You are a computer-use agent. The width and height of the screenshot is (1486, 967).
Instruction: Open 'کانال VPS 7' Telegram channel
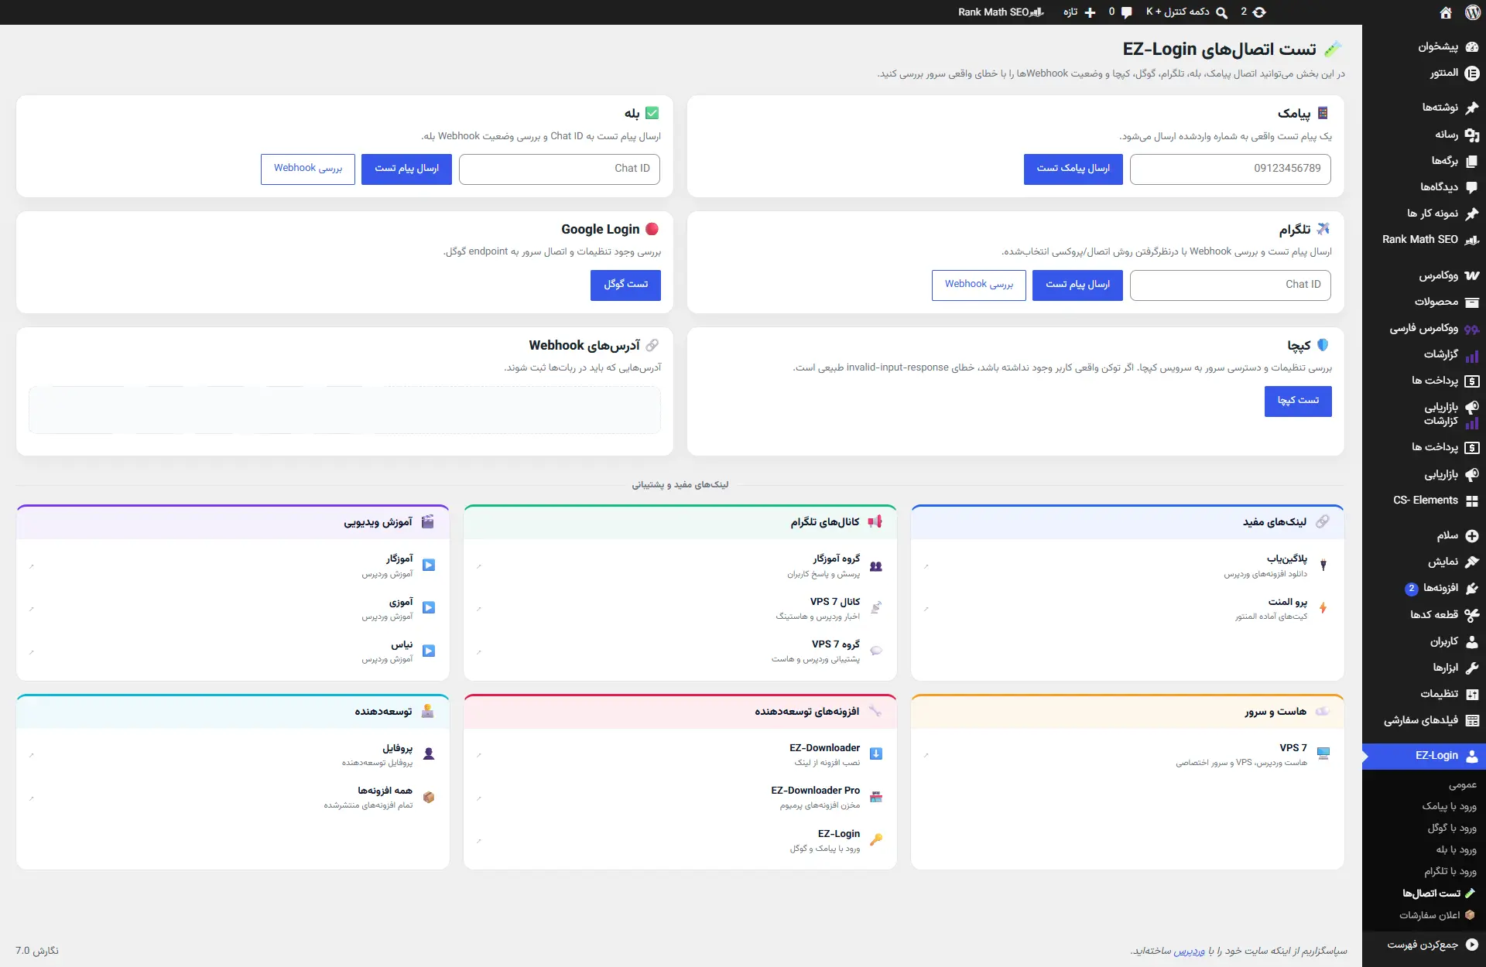pyautogui.click(x=680, y=608)
